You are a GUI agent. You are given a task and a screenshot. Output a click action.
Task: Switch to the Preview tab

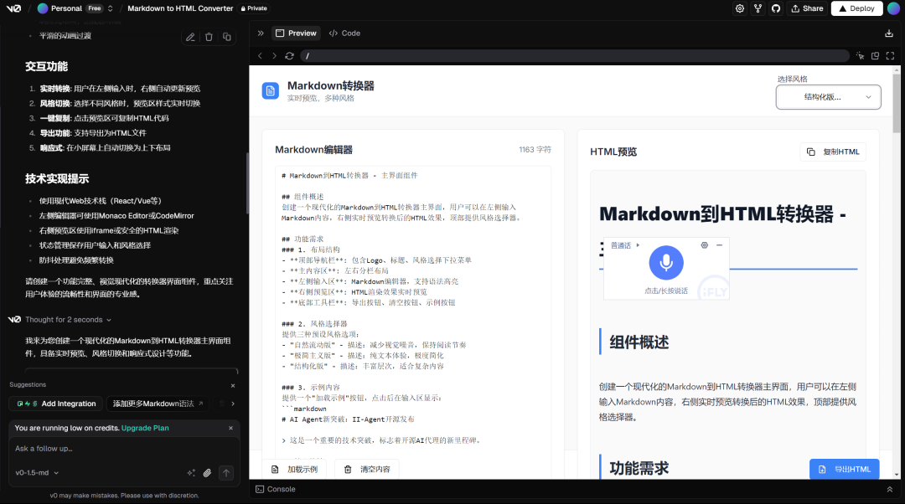[296, 33]
